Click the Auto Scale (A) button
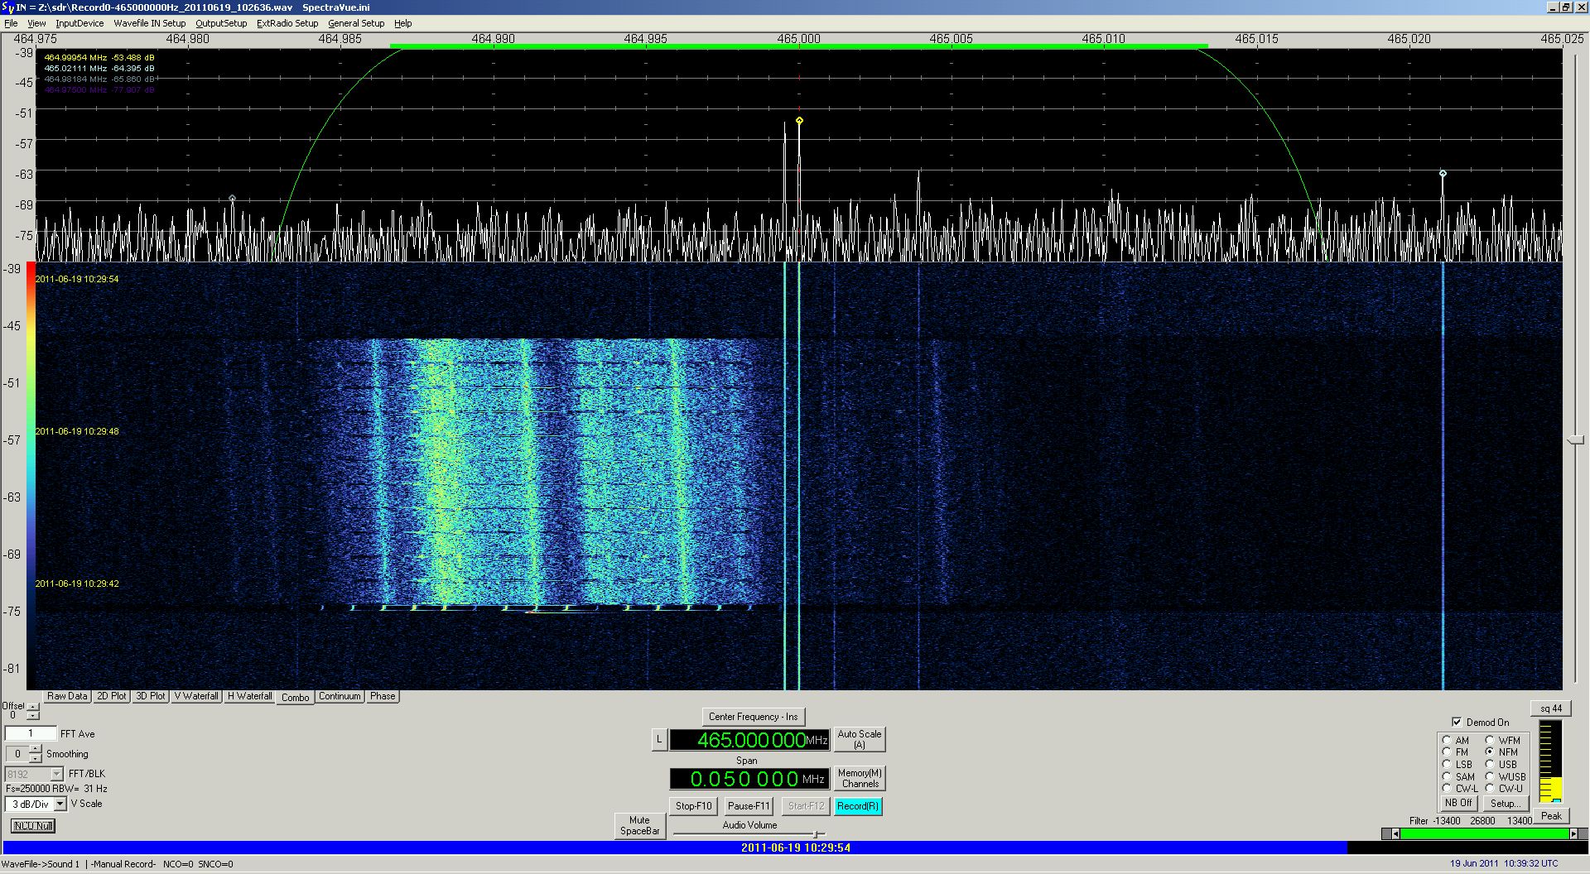 point(859,739)
